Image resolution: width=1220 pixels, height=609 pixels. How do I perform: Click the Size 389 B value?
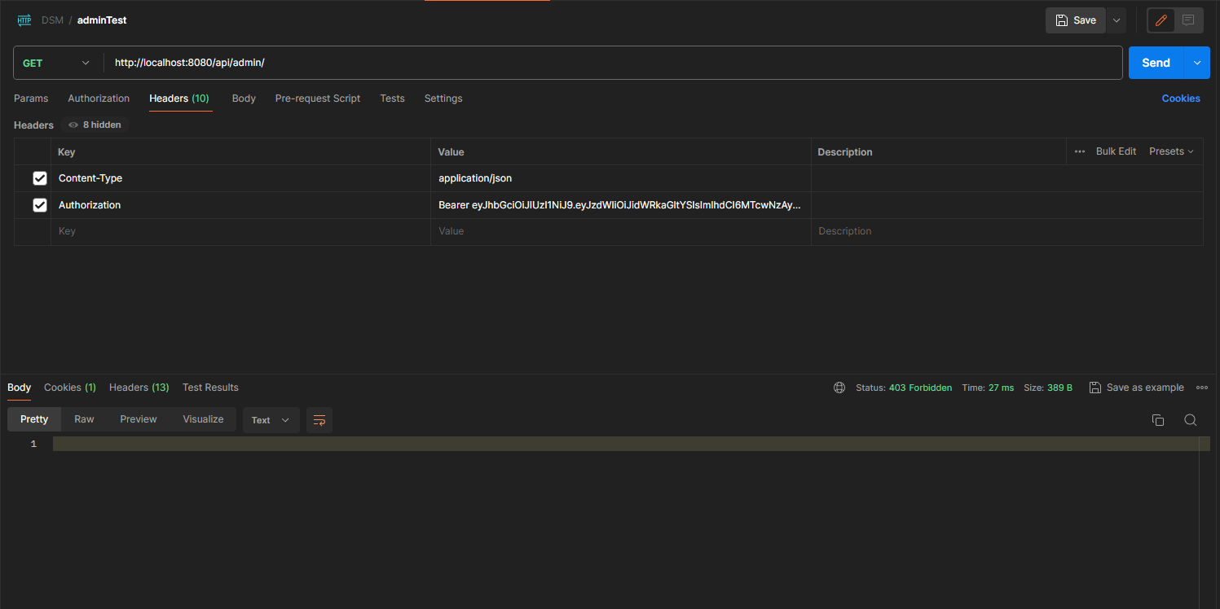[x=1059, y=388]
